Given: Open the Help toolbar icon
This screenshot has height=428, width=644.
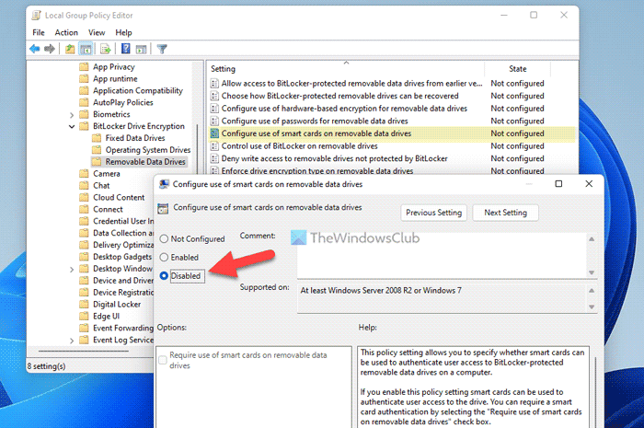Looking at the screenshot, I should (126, 49).
